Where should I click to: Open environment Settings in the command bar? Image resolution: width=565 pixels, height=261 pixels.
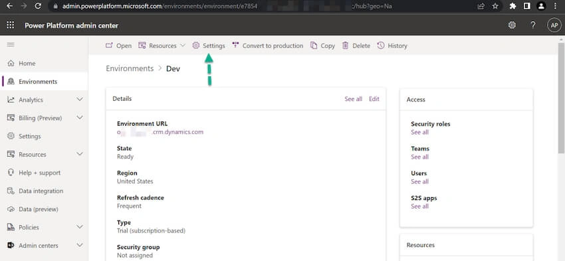(x=209, y=46)
